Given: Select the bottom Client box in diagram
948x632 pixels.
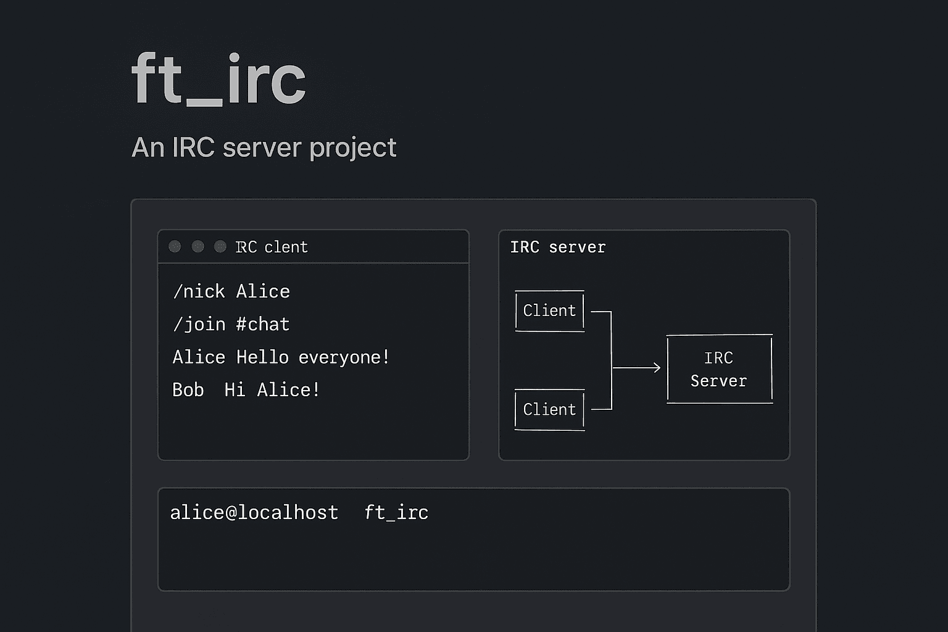Looking at the screenshot, I should coord(549,410).
